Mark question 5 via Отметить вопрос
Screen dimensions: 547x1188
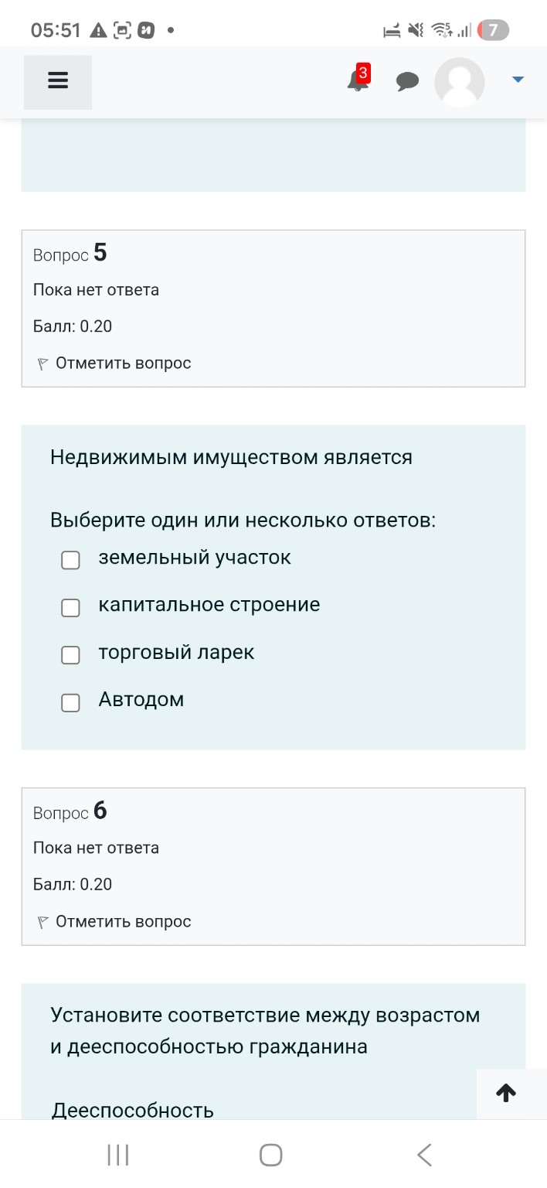pos(124,362)
